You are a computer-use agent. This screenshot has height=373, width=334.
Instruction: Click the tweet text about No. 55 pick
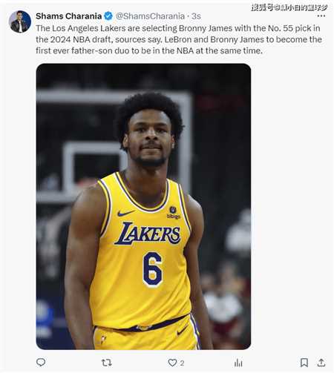coord(179,39)
